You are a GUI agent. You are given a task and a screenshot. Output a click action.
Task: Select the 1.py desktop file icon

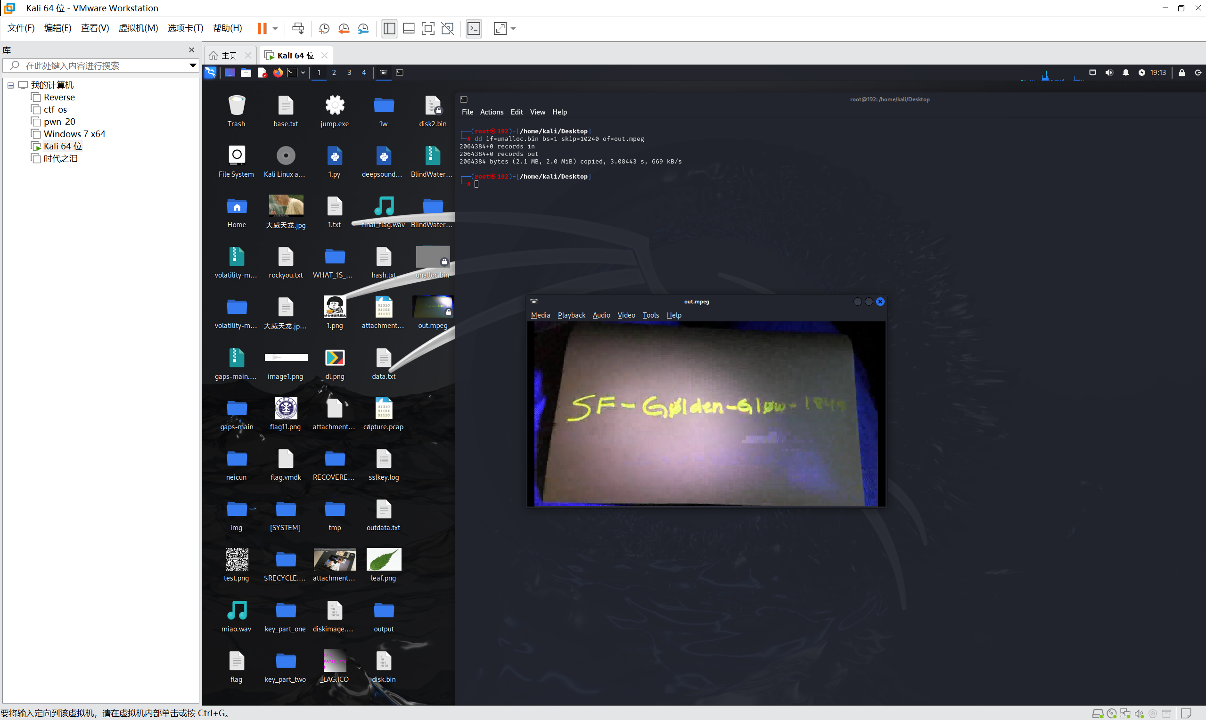[335, 162]
